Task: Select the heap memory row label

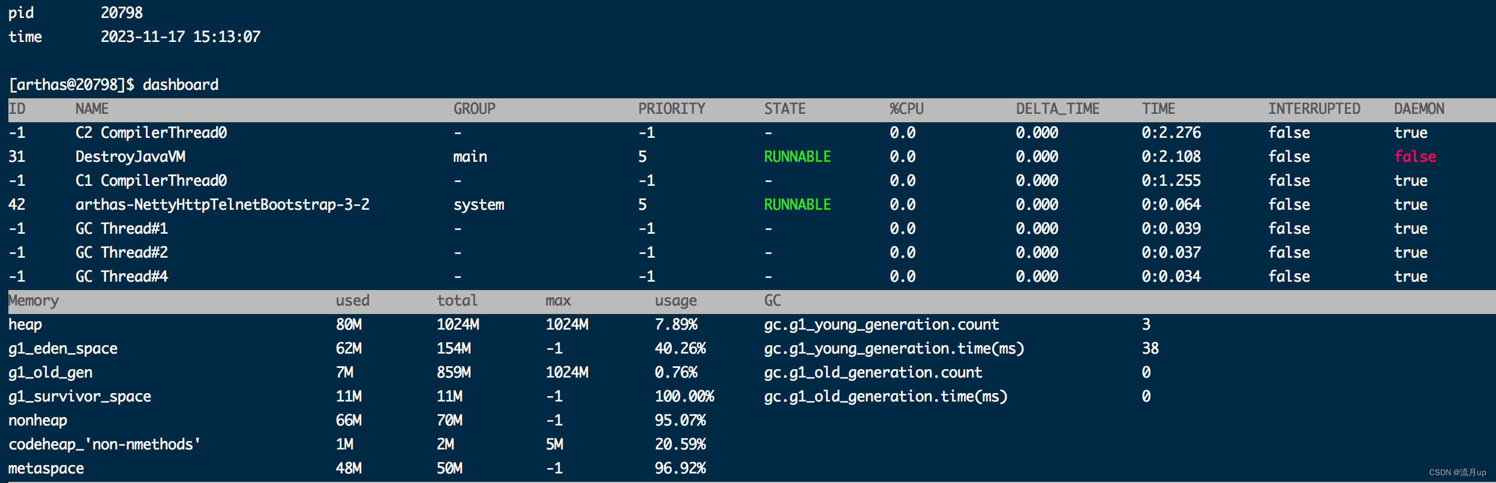Action: click(25, 324)
